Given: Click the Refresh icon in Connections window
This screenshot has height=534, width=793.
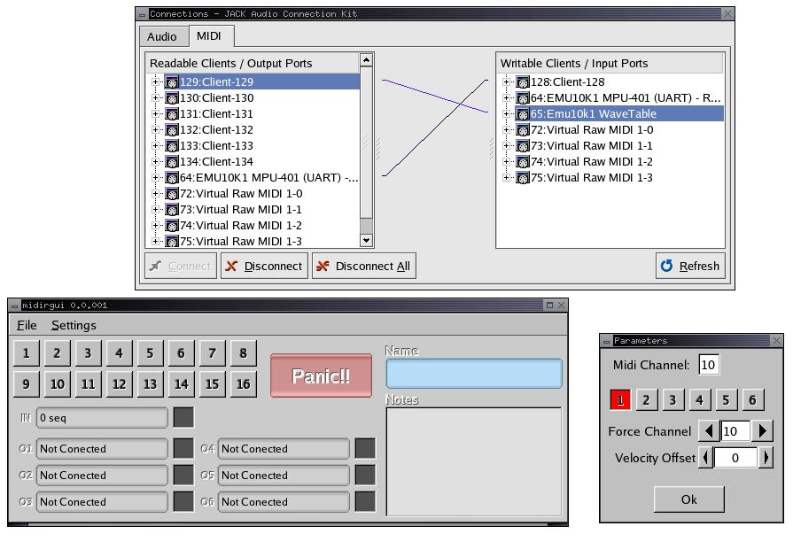Looking at the screenshot, I should tap(667, 267).
